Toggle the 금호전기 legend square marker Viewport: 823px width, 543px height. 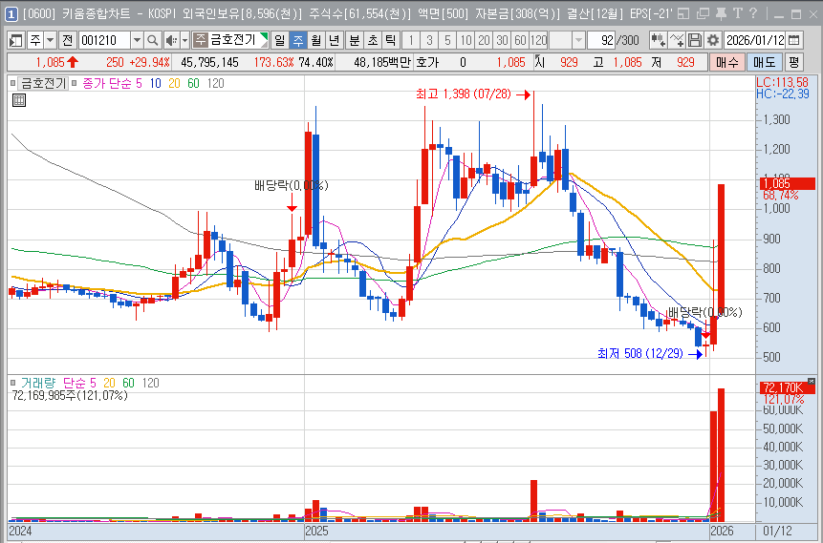(x=13, y=83)
